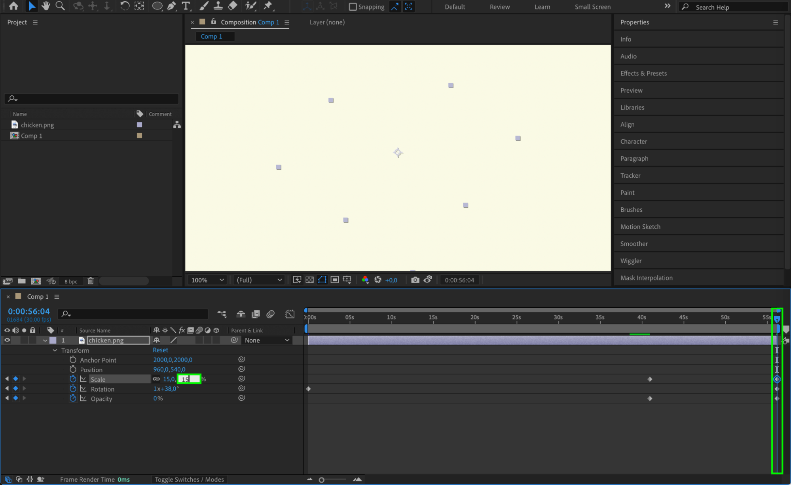Open the 100% magnification dropdown

click(207, 280)
